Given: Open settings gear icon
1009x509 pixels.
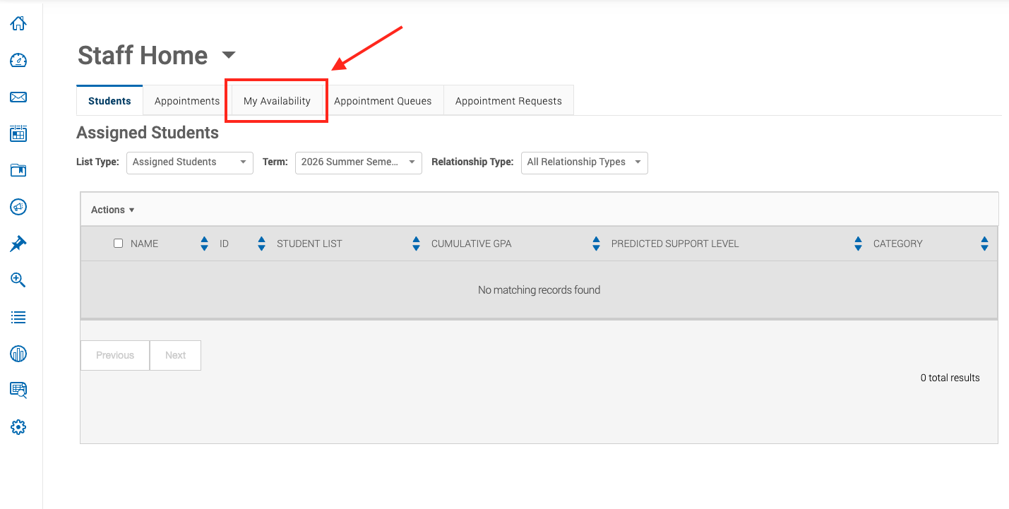Looking at the screenshot, I should (18, 427).
